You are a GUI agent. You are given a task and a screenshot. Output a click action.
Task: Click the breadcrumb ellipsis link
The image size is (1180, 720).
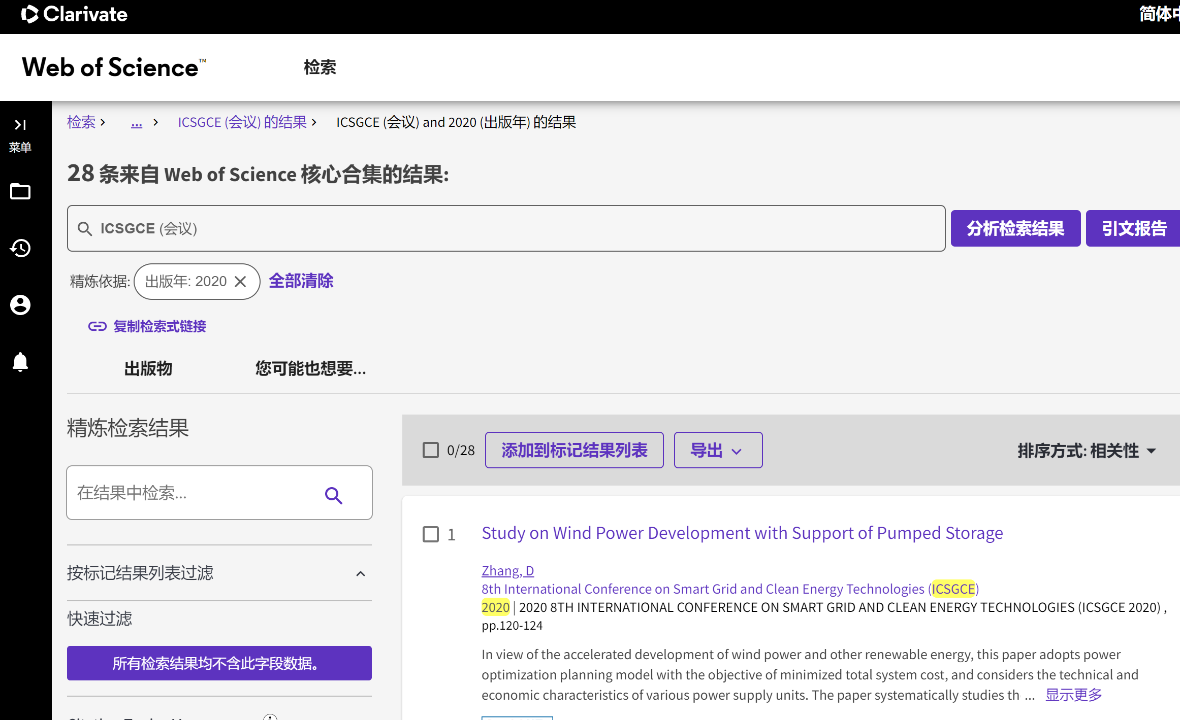pyautogui.click(x=137, y=122)
